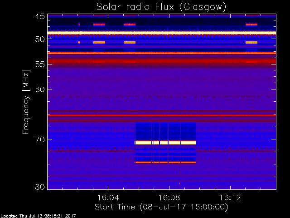The width and height of the screenshot is (290, 218).
Task: Click the thin red line near 65 MHz
Action: pyautogui.click(x=162, y=116)
